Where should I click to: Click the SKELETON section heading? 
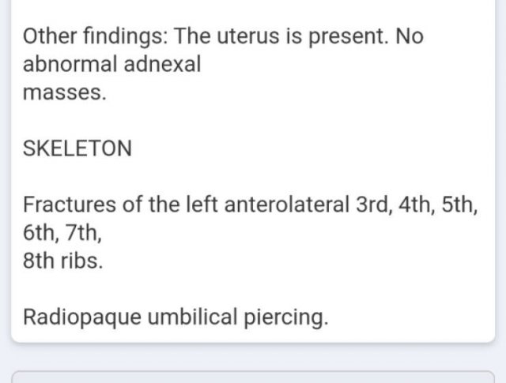coord(77,148)
